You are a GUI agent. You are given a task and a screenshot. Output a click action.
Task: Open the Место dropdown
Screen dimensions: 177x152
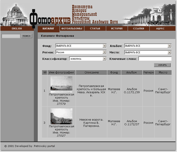pos(148,53)
